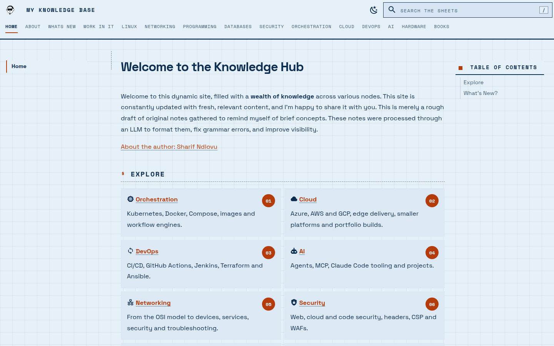Go to the Home tab
554x346 pixels.
[12, 27]
